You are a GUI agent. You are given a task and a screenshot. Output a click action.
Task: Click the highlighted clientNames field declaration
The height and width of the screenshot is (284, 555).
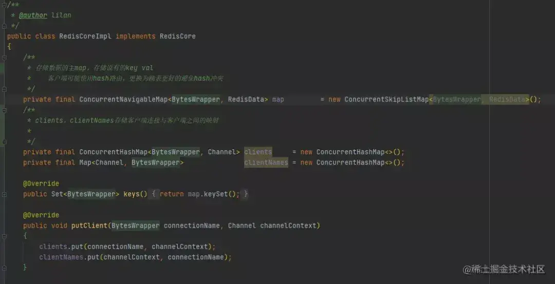point(266,163)
